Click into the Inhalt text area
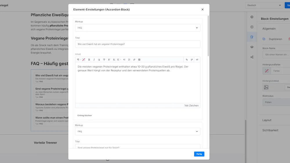 click(137, 83)
